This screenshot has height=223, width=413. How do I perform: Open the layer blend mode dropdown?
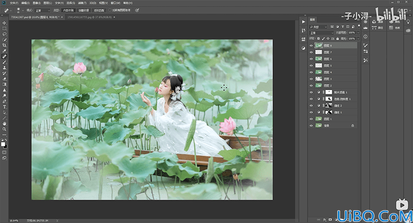(x=321, y=33)
